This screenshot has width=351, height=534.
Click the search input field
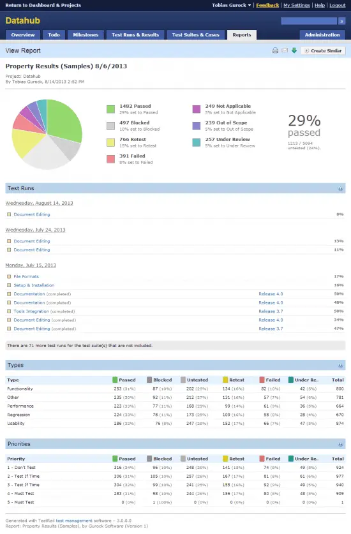click(309, 21)
